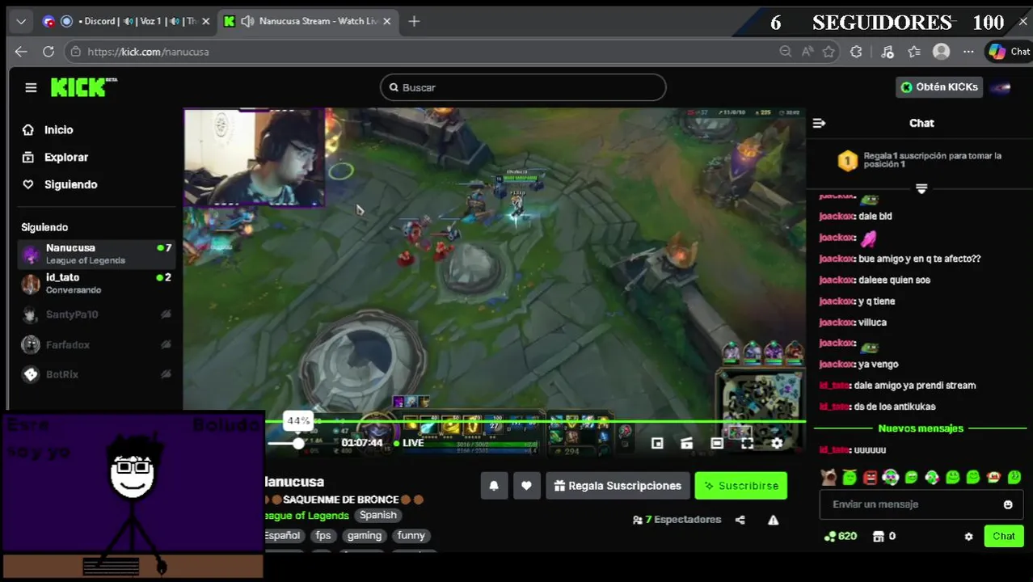Viewport: 1033px width, 582px height.
Task: Enter fullscreen video mode
Action: coord(747,443)
